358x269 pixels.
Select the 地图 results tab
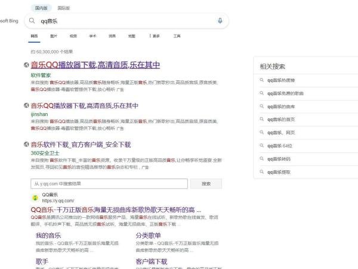(132, 36)
